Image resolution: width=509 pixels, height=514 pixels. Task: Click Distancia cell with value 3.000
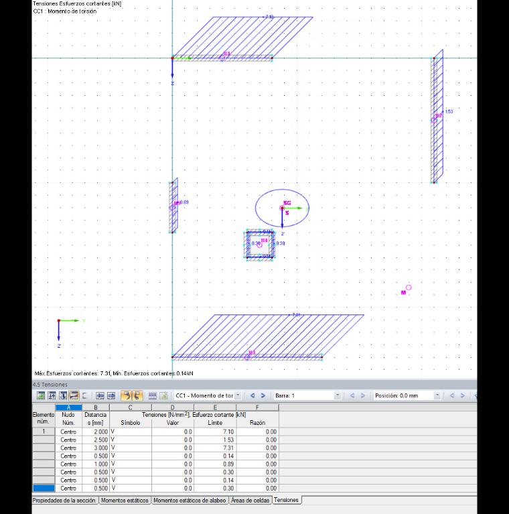[x=96, y=448]
